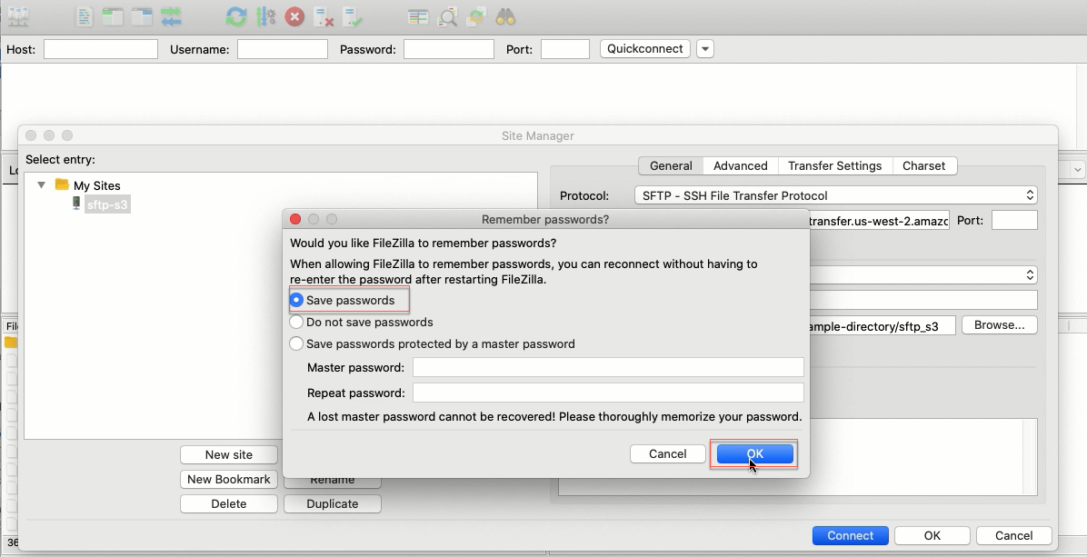
Task: Click the My Sites folder icon
Action: point(62,185)
